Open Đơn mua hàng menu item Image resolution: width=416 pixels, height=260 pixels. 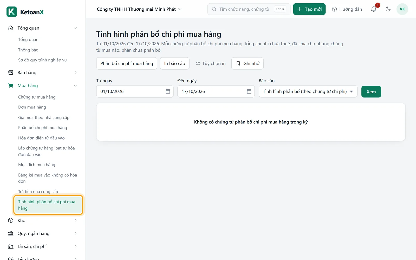[x=32, y=107]
